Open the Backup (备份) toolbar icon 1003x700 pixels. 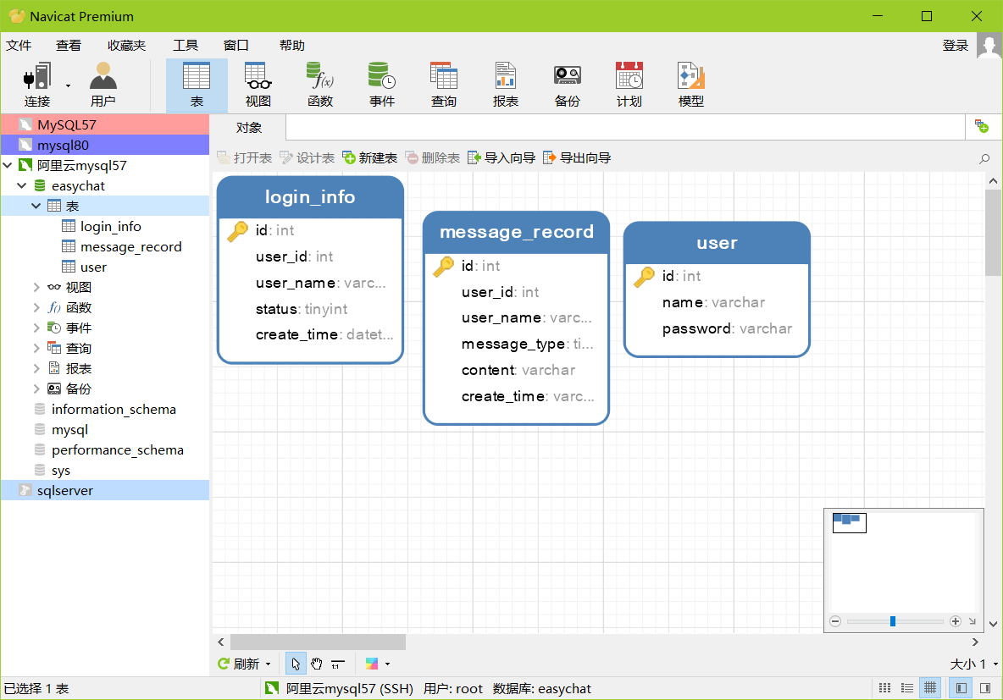click(x=568, y=85)
